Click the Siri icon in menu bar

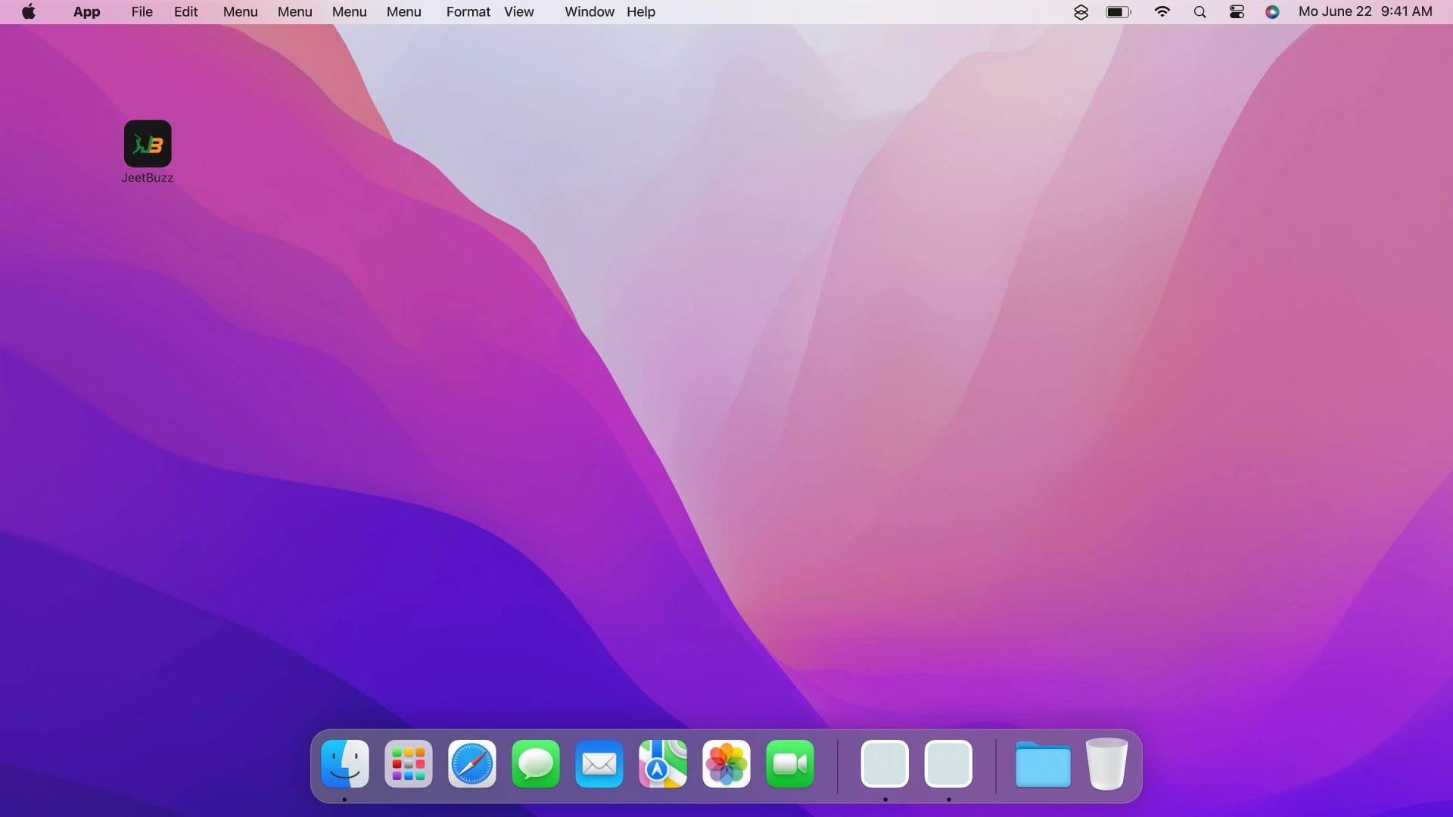(1273, 12)
